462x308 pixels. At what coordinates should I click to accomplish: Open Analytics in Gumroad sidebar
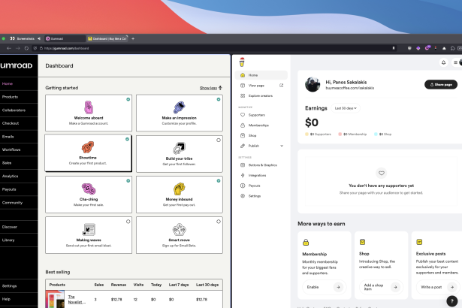(11, 176)
